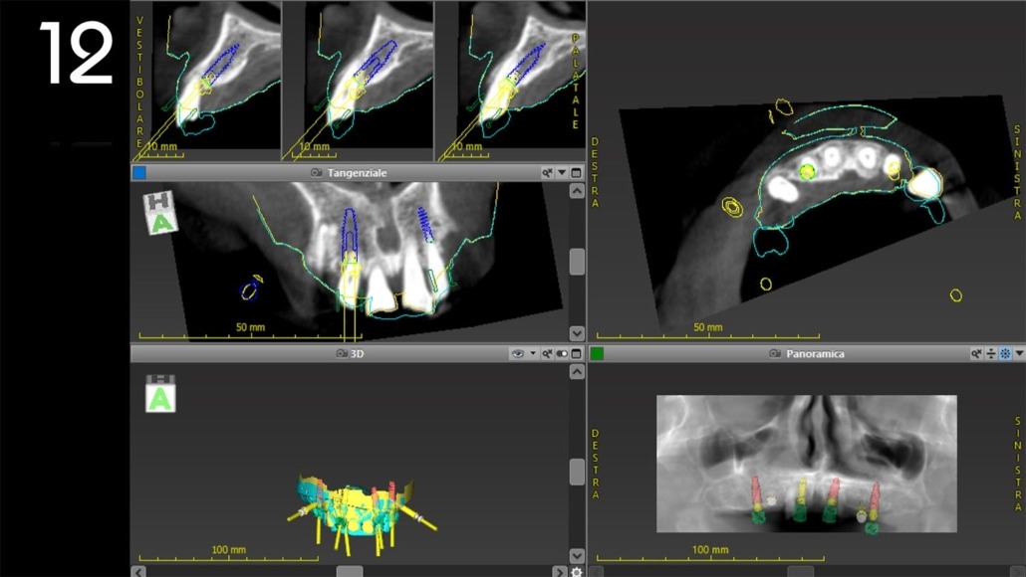1026x577 pixels.
Task: Click the split divider icon in Panoramica header
Action: (991, 353)
